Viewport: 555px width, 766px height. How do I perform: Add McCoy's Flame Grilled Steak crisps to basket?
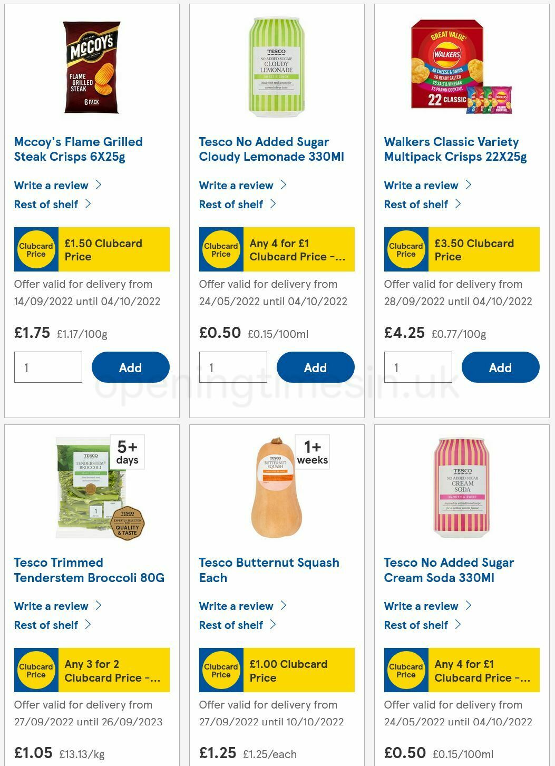[130, 367]
